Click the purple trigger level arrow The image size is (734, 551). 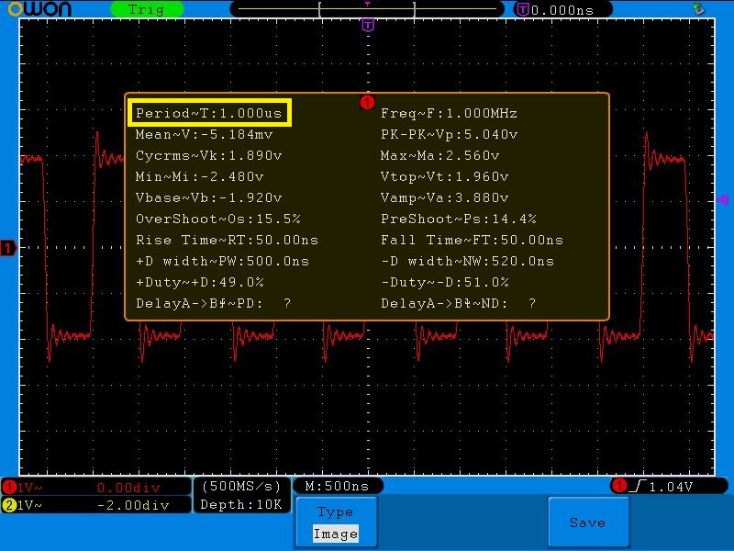point(723,200)
